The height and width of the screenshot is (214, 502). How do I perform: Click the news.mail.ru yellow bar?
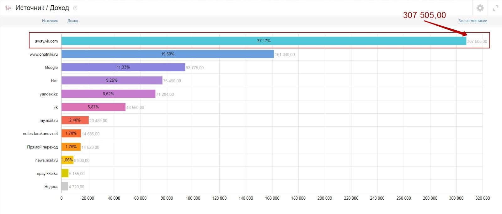(67, 160)
